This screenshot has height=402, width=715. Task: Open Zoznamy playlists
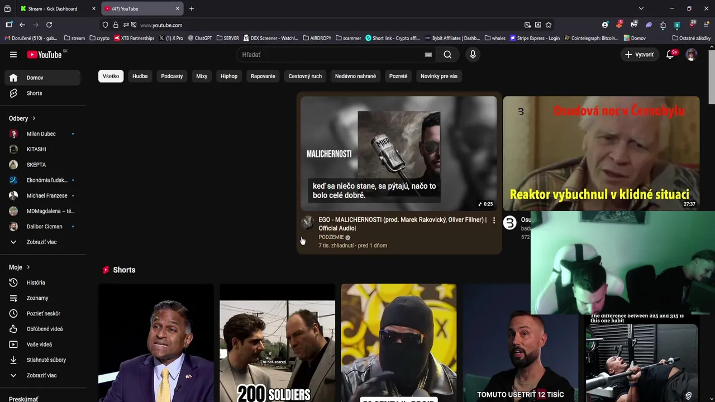point(42,298)
